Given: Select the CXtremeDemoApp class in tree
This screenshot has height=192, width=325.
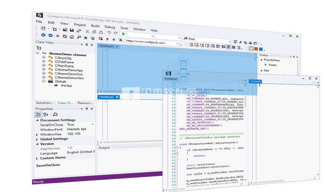Looking at the screenshot, I should coord(69,70).
